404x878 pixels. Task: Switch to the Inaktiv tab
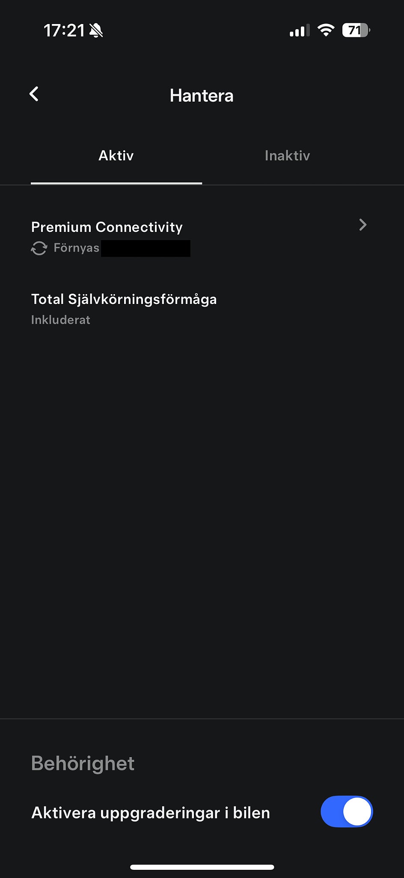click(287, 156)
